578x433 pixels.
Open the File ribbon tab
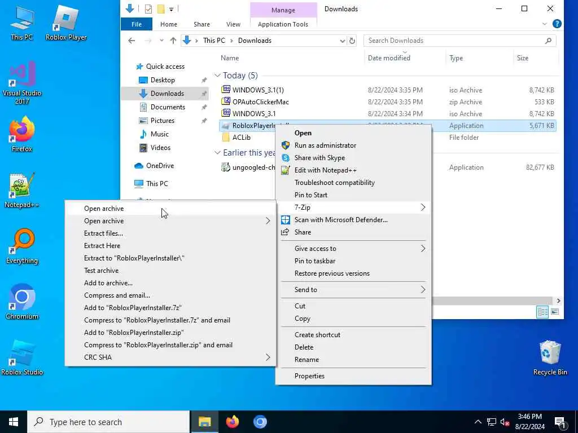[137, 24]
